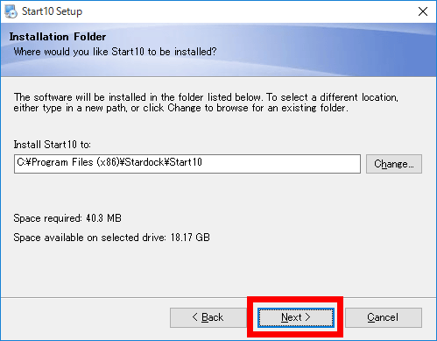Open folder browser with Change... button
The height and width of the screenshot is (341, 437).
[x=394, y=164]
